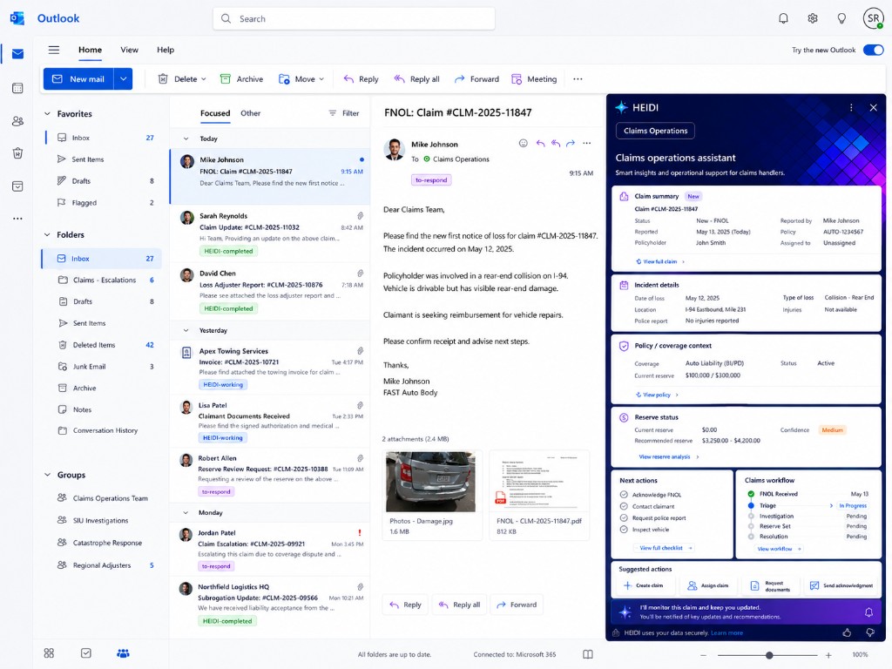Click the bottom bar Teams people icon
Viewport: 892px width, 669px height.
123,653
